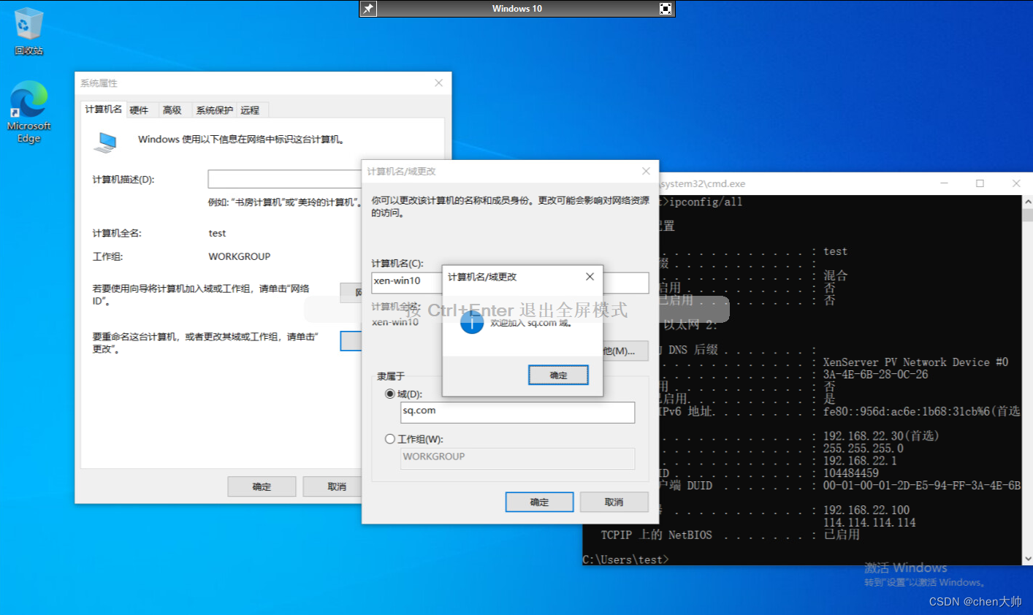Switch to 计算机名 tab in System Properties
Image resolution: width=1033 pixels, height=615 pixels.
[103, 109]
